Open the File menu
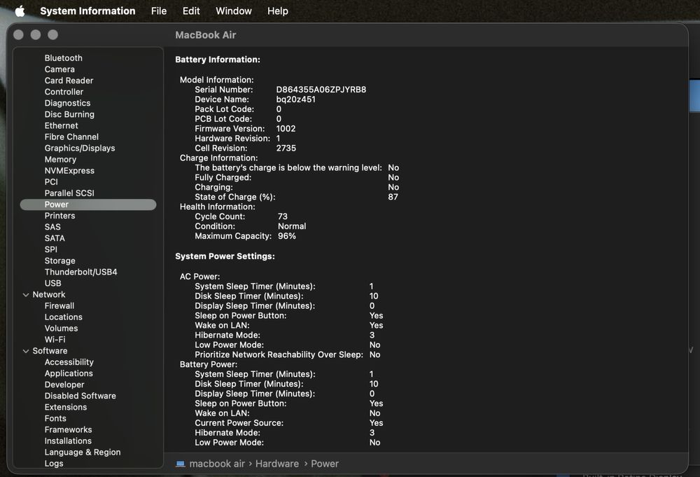The image size is (700, 477). pyautogui.click(x=159, y=11)
